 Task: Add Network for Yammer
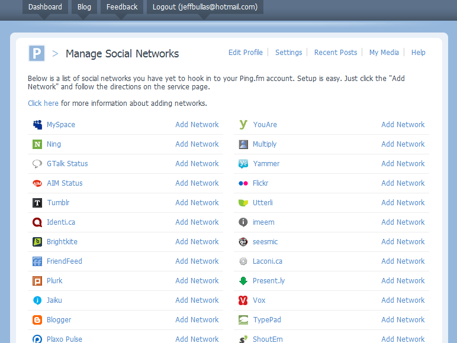point(403,164)
